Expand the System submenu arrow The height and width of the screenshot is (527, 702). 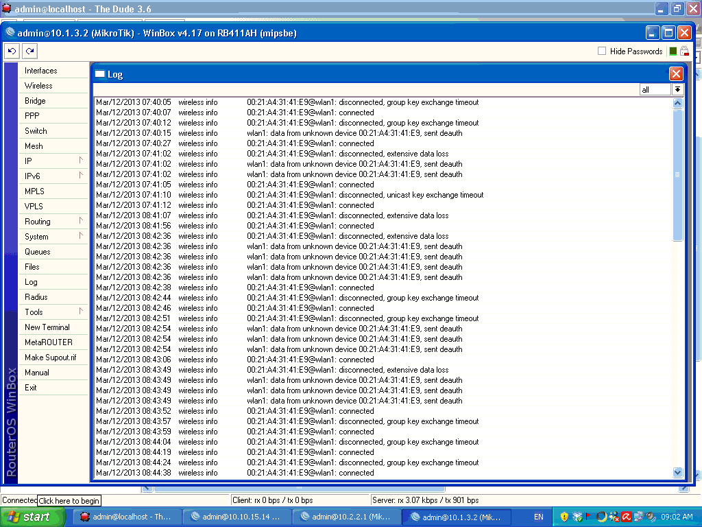81,236
